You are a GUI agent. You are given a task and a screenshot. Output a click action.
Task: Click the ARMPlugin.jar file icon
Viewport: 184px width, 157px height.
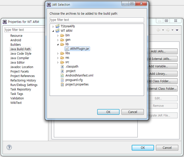tap(67, 49)
